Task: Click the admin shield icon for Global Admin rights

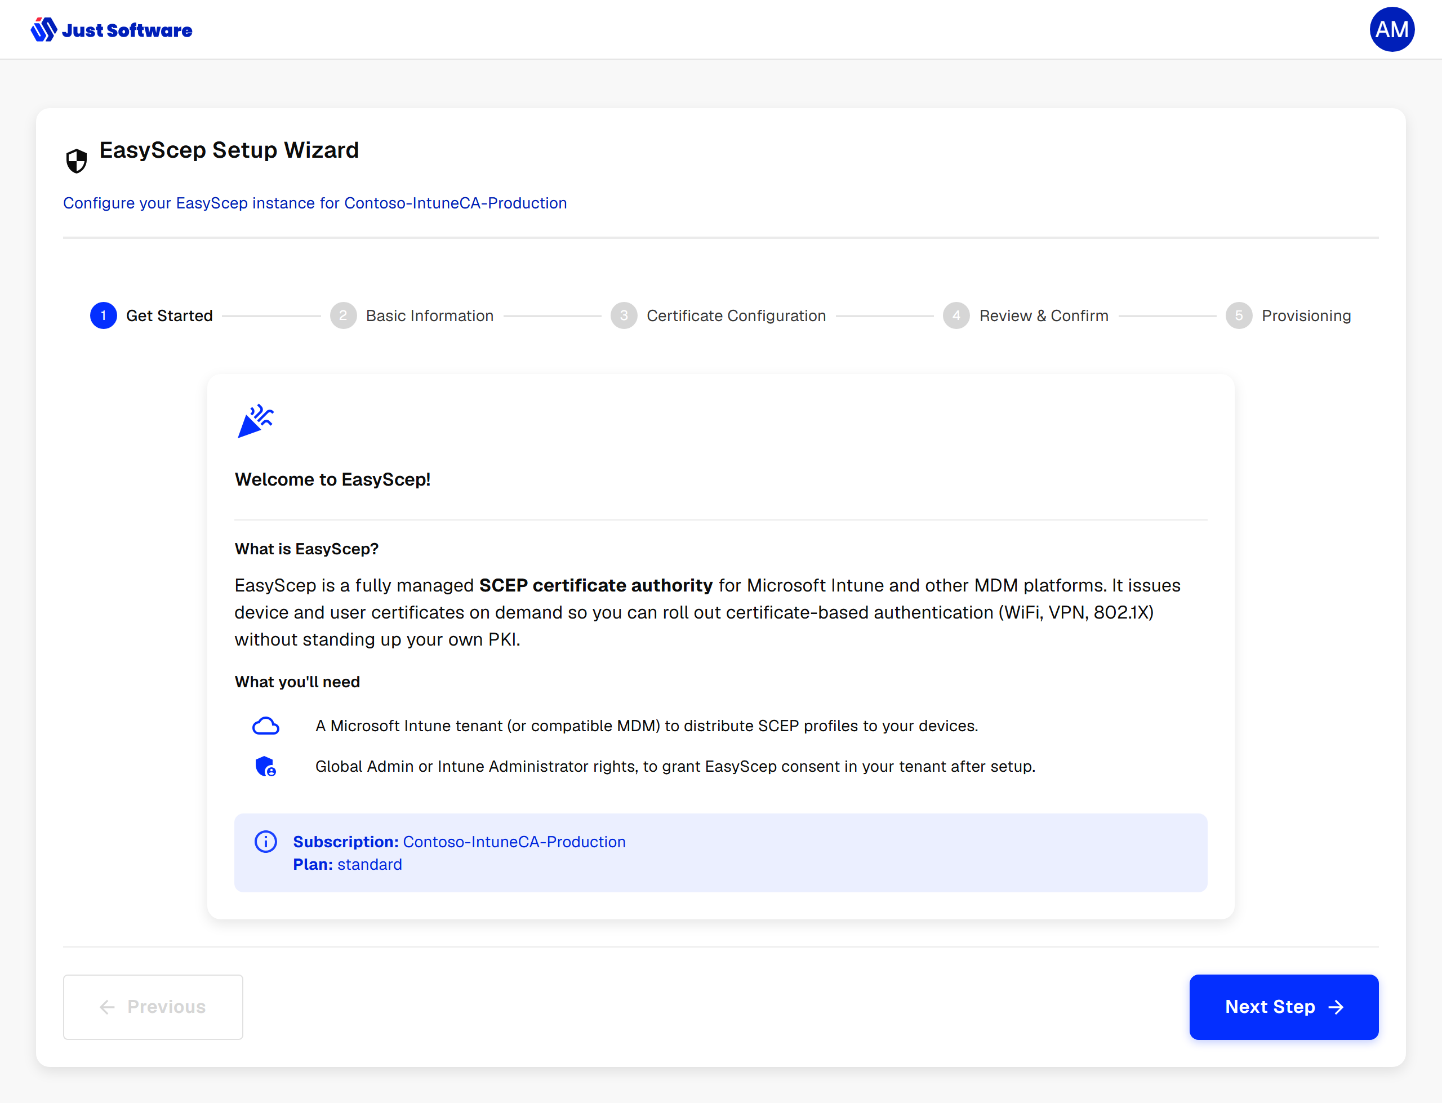Action: [x=266, y=766]
